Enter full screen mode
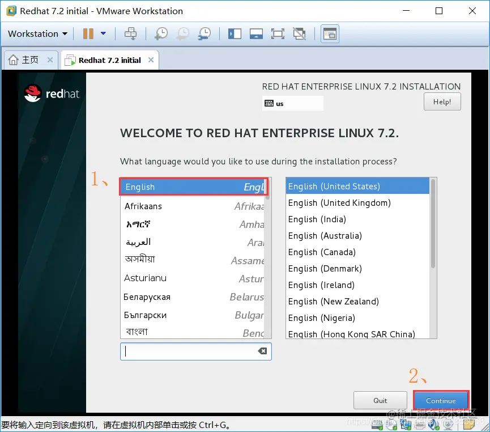Viewport: 490px width, 432px height. 278,33
